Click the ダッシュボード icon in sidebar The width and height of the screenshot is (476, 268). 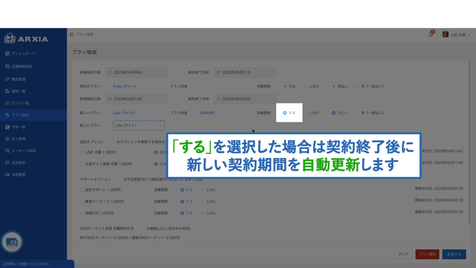[7, 54]
